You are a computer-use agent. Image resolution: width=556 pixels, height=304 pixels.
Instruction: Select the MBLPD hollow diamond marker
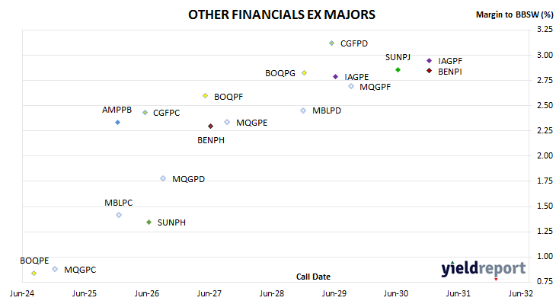[x=303, y=110]
